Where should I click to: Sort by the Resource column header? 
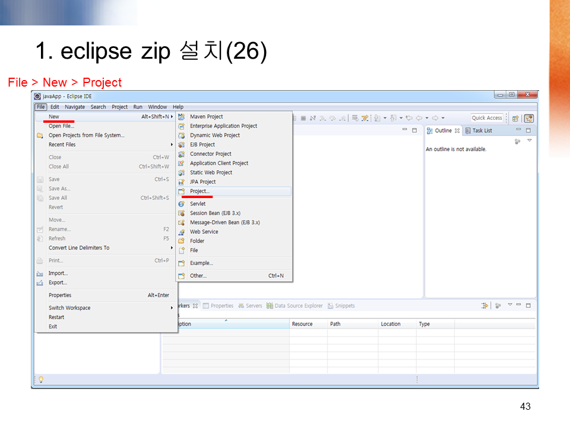[x=308, y=324]
